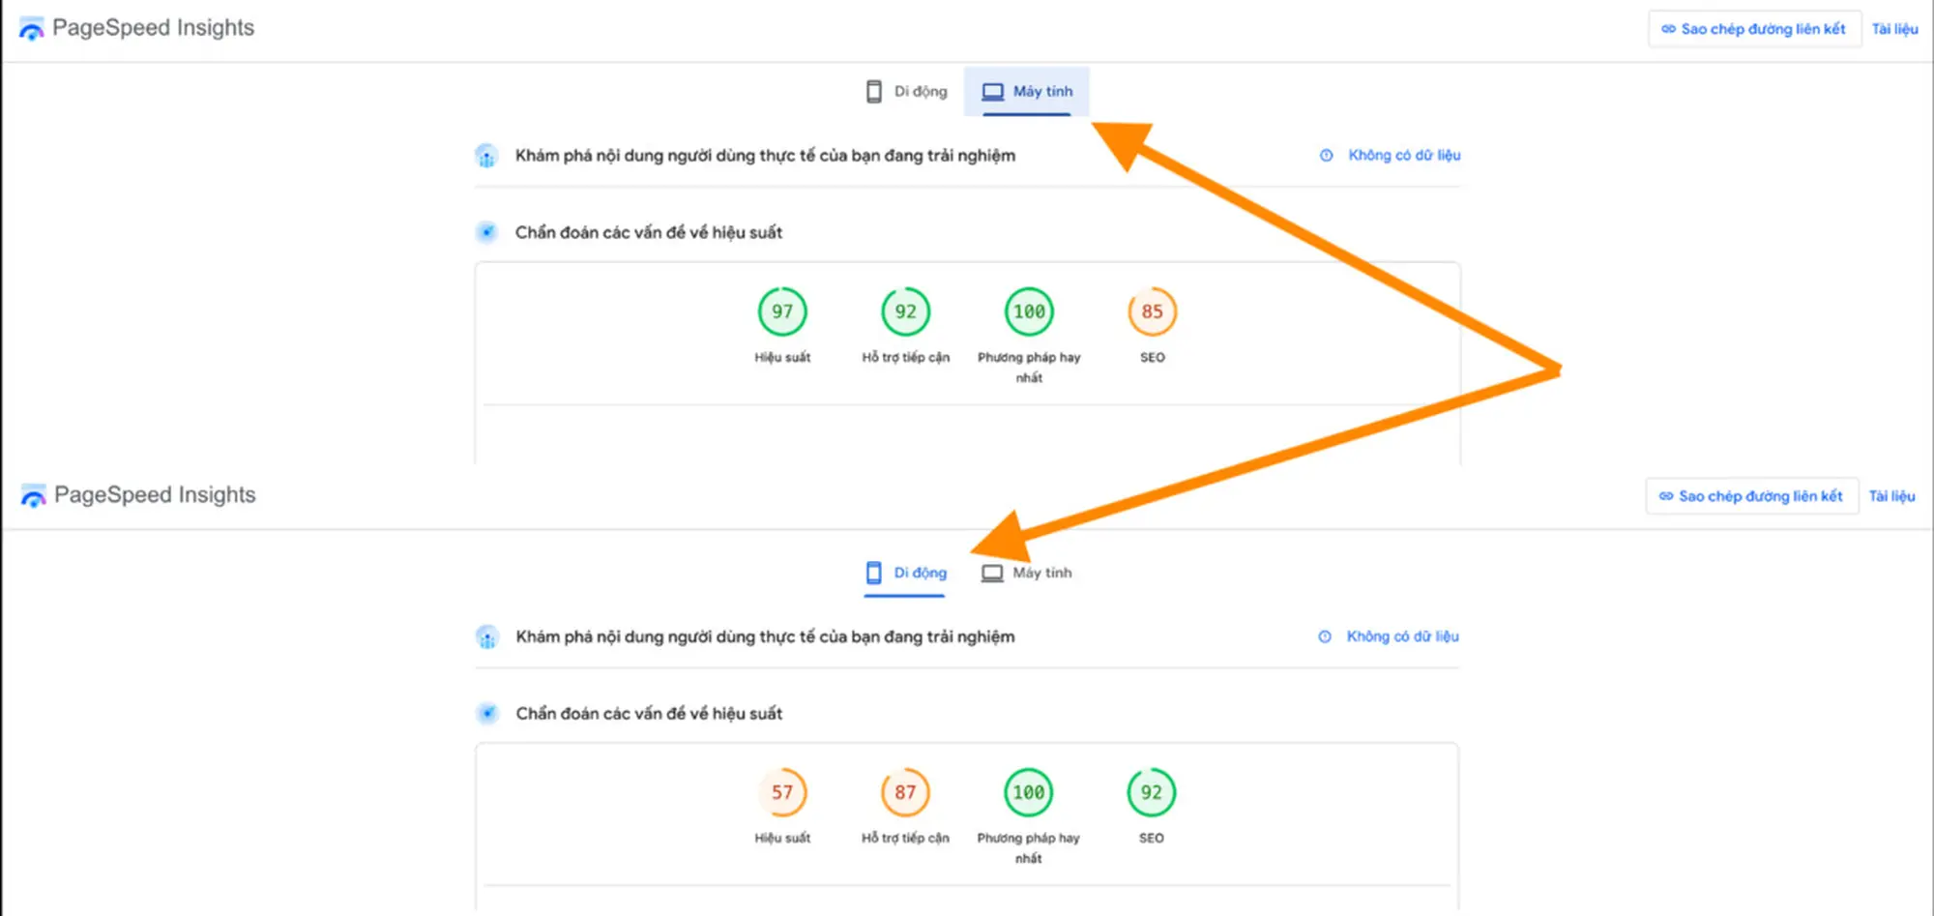Click Sao chép đường liên kết in the top report

1754,29
